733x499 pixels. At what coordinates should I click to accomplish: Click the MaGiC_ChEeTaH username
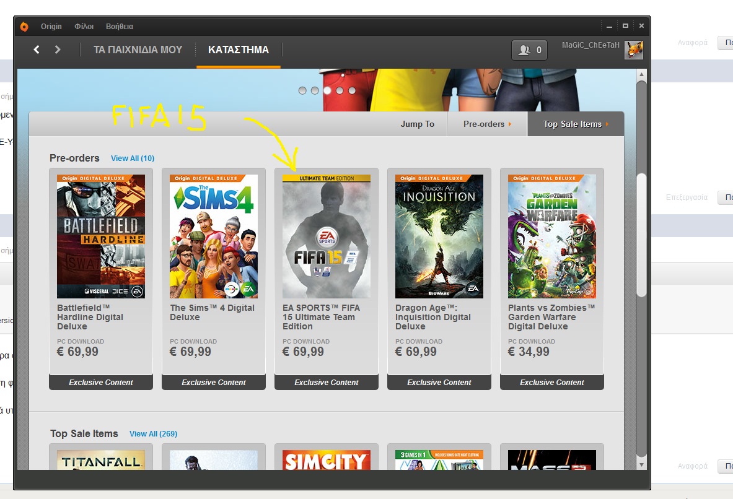coord(590,45)
